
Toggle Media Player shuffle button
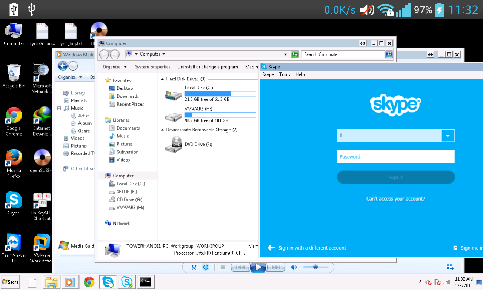(x=194, y=267)
